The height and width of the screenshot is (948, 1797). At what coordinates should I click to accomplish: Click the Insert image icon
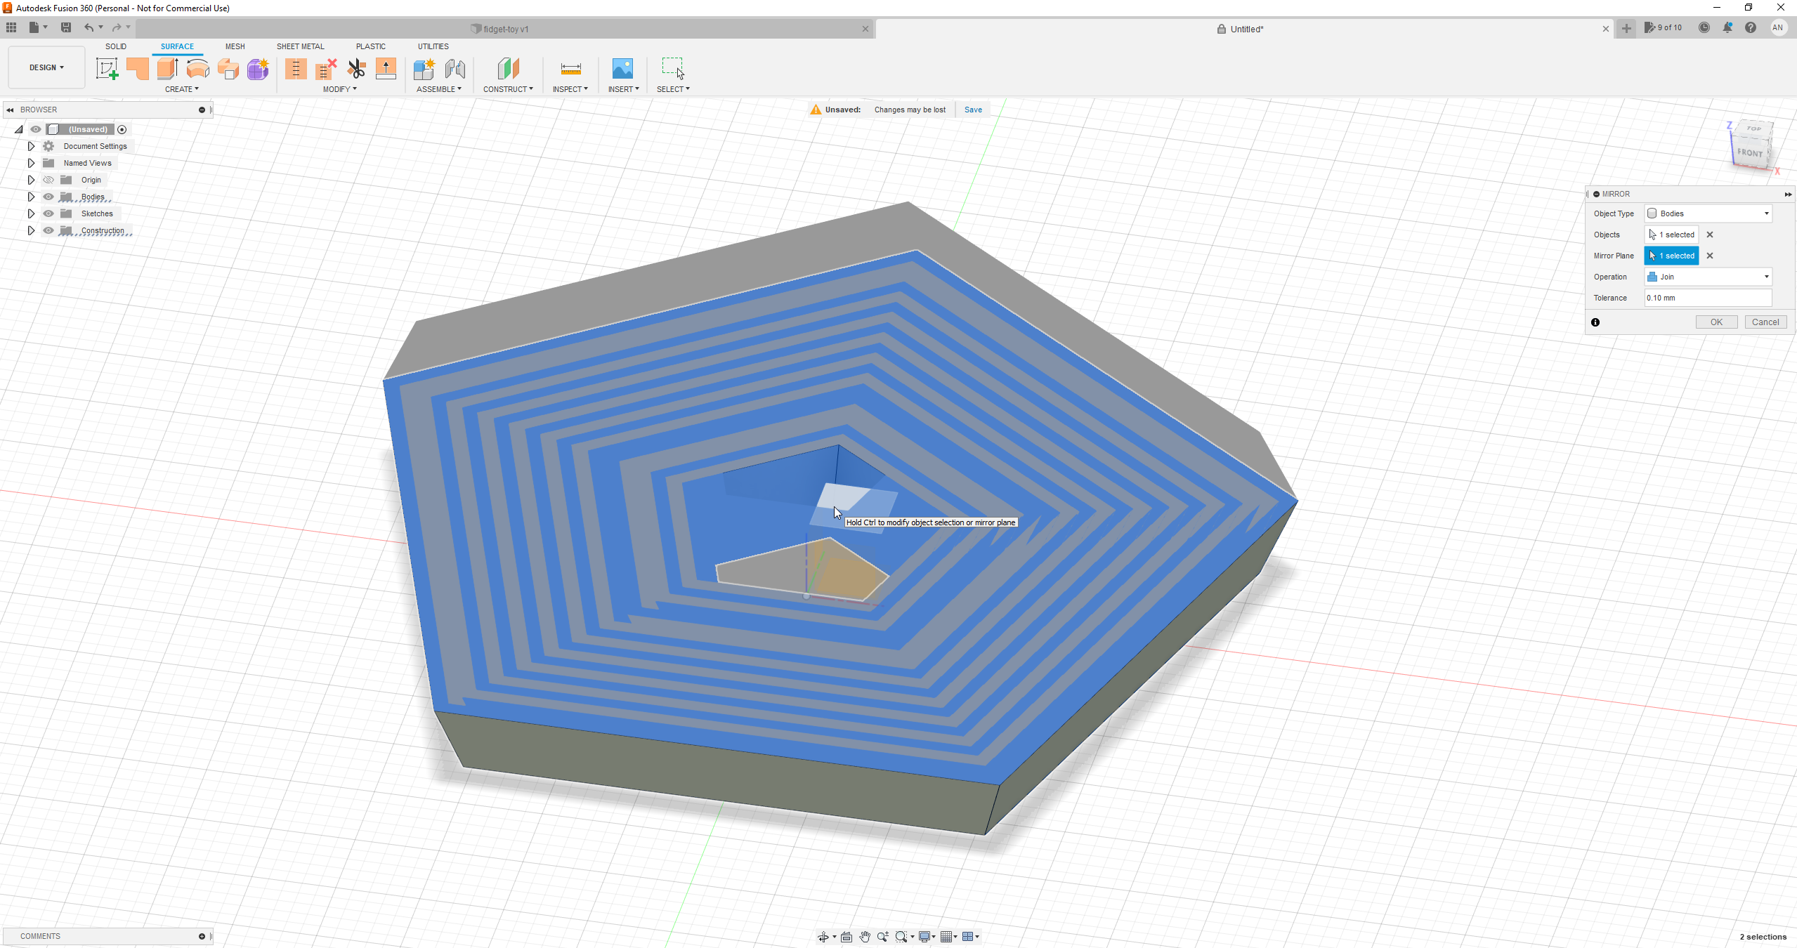pos(622,69)
